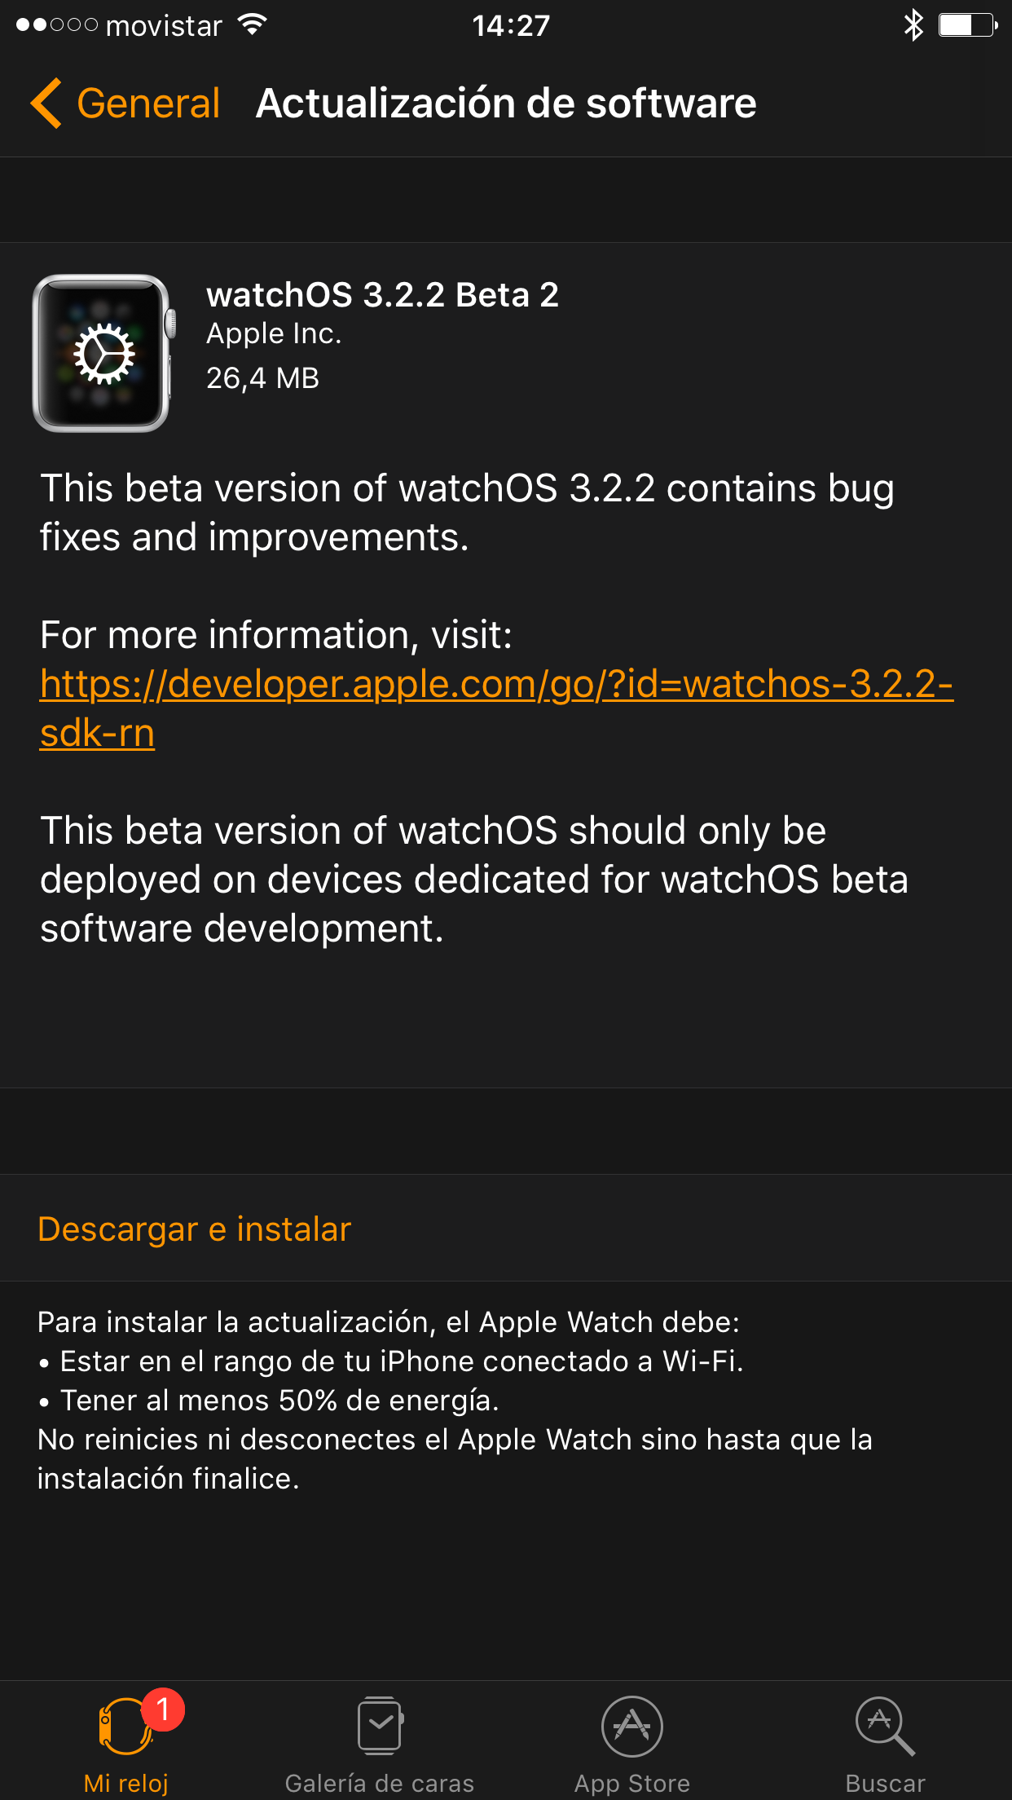
Task: Tap the Mi reloj watch icon
Action: point(124,1727)
